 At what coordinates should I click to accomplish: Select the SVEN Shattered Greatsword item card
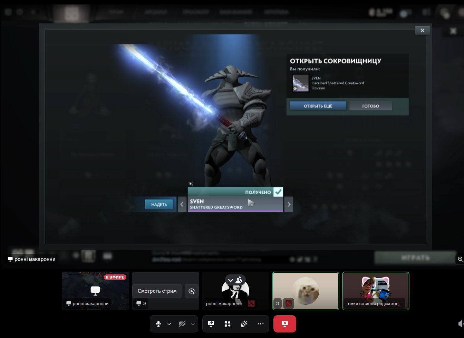235,204
